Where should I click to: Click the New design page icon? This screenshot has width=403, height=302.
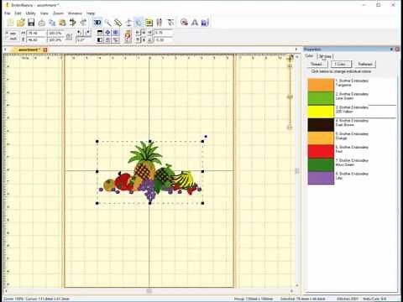click(x=10, y=23)
